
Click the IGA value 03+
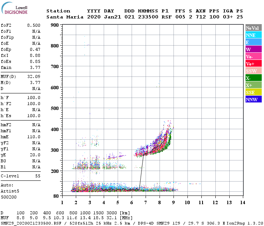(x=228, y=17)
